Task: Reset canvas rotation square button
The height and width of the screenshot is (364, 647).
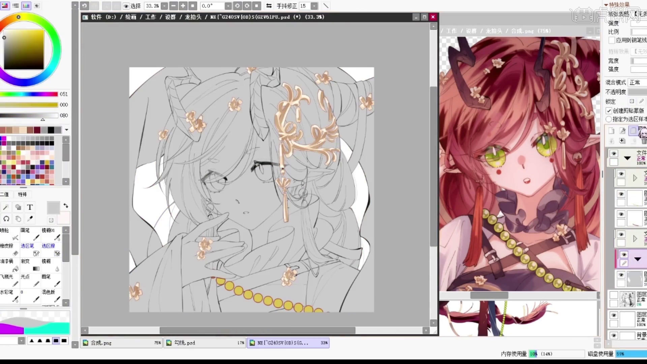Action: 257,6
